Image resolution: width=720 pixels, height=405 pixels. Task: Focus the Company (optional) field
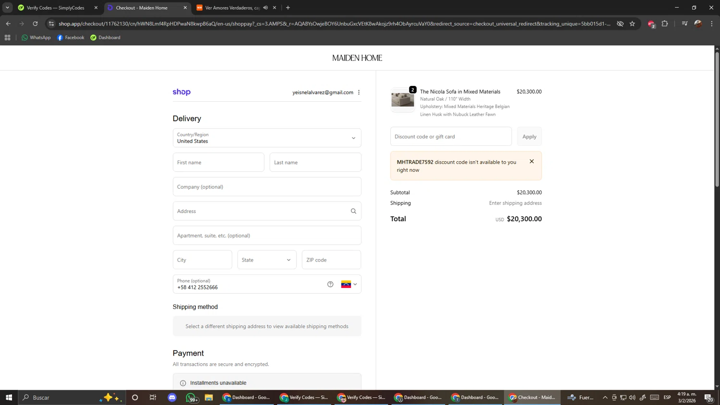pos(267,187)
